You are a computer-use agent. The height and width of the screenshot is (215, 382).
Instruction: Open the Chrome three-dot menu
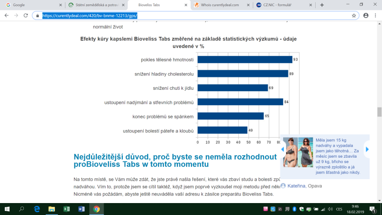pyautogui.click(x=375, y=16)
